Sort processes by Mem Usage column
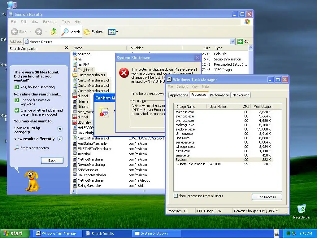This screenshot has height=238, width=317. pyautogui.click(x=262, y=107)
